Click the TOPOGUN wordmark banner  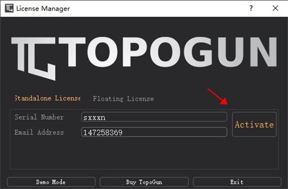(x=168, y=52)
